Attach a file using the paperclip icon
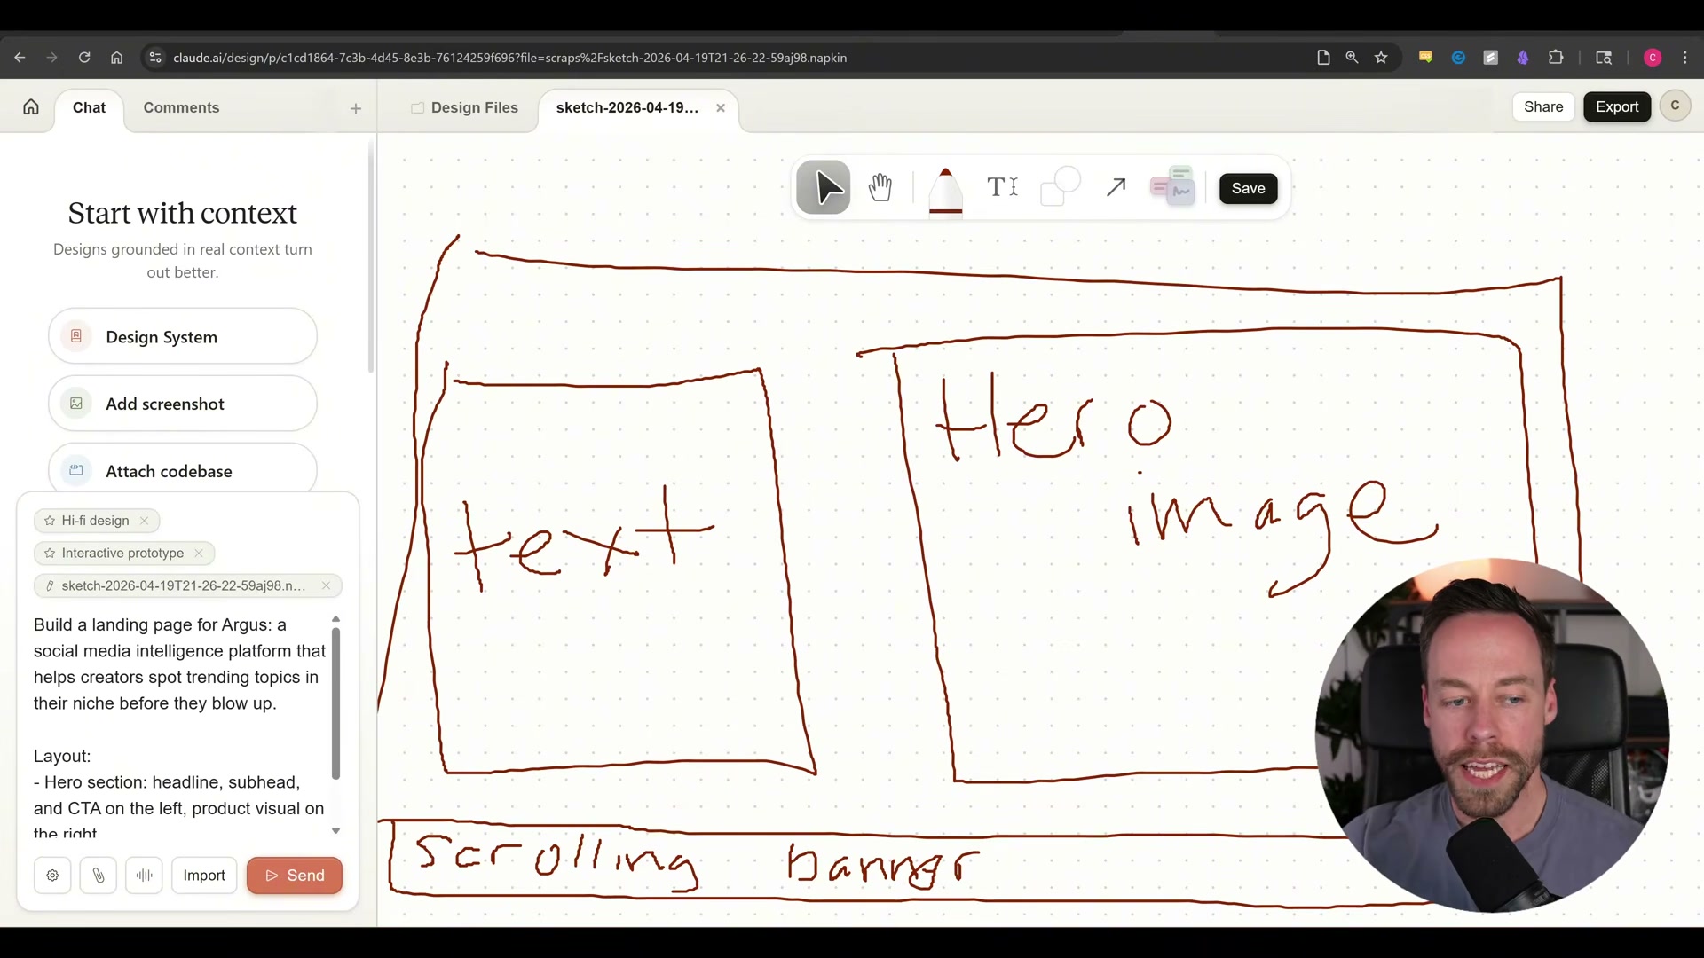 click(99, 876)
